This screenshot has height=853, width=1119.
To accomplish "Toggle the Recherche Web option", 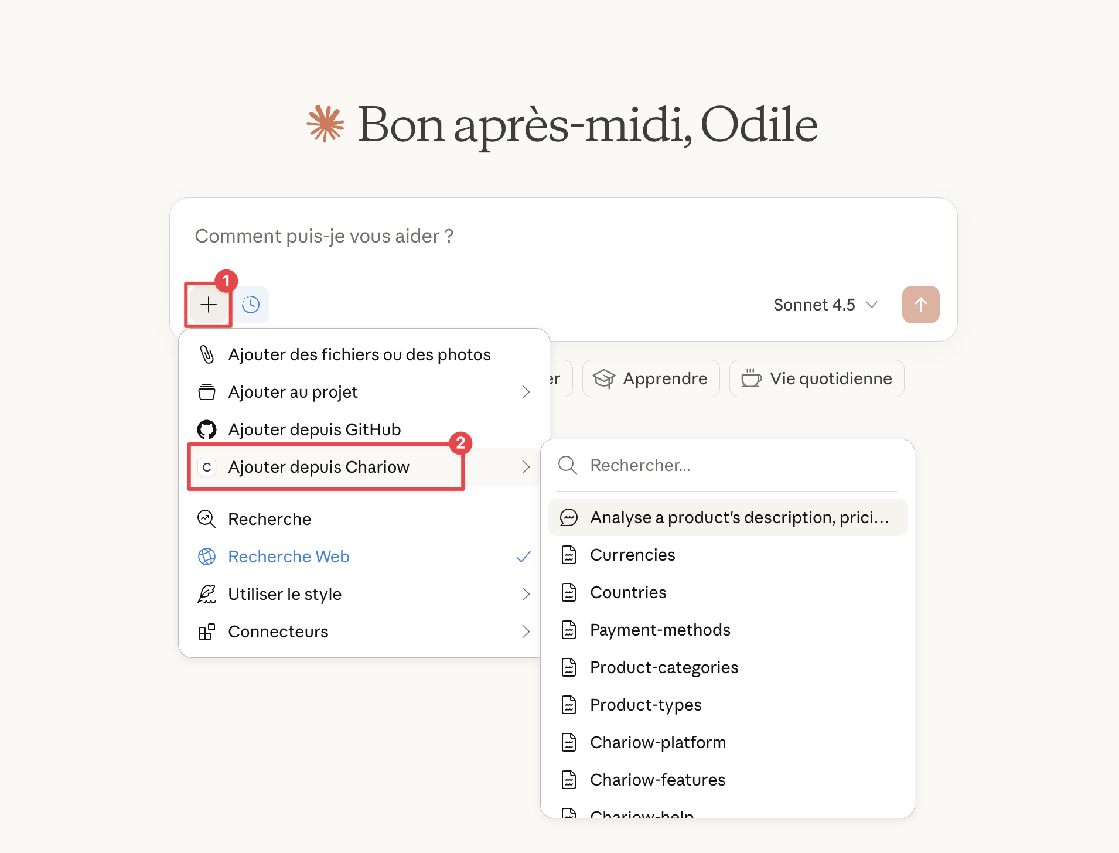I will click(x=289, y=557).
